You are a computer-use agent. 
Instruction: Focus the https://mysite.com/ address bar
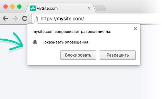pos(96,19)
